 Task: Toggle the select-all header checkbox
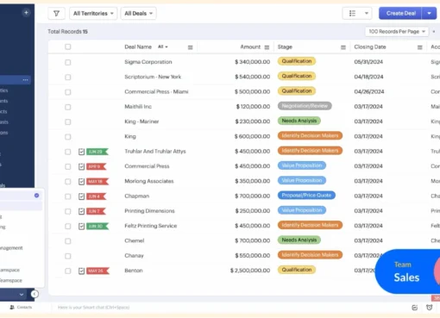[68, 47]
